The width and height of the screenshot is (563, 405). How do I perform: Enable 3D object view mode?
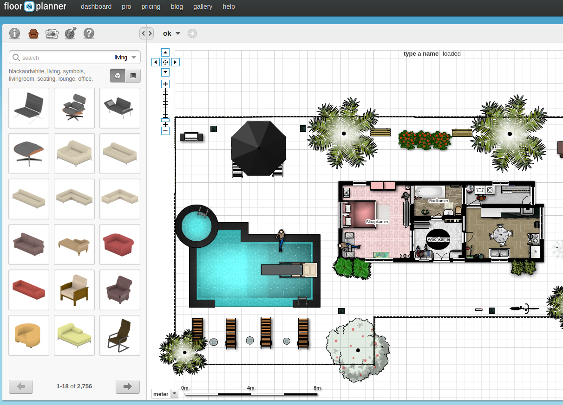pos(118,75)
